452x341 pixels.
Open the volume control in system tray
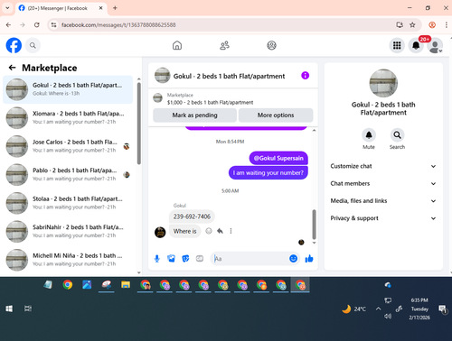[x=388, y=316]
